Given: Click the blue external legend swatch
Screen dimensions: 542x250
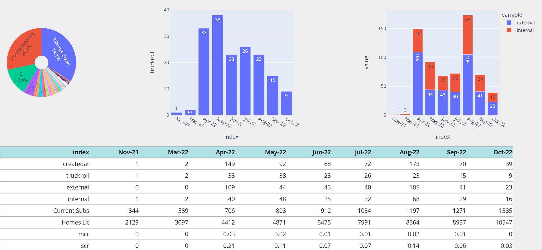Looking at the screenshot, I should click(x=509, y=23).
